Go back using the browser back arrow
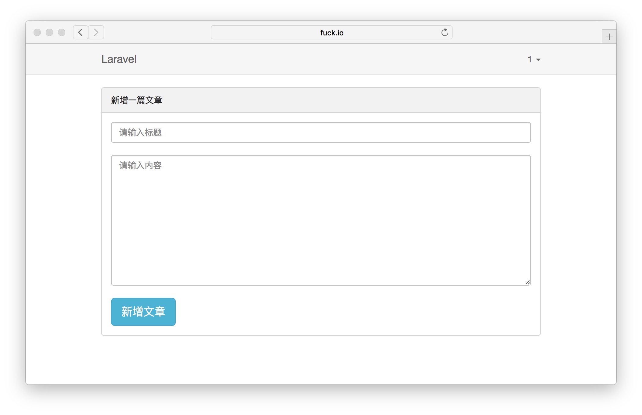The width and height of the screenshot is (642, 415). (x=81, y=32)
